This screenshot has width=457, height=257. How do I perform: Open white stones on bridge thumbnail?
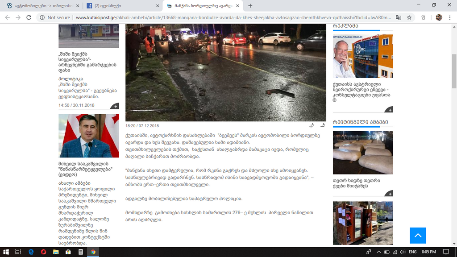pos(363,153)
